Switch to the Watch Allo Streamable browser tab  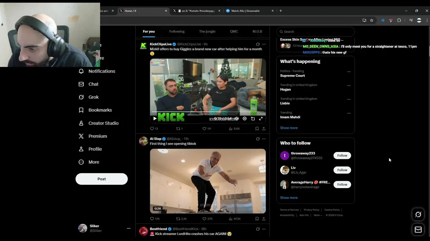tap(249, 11)
